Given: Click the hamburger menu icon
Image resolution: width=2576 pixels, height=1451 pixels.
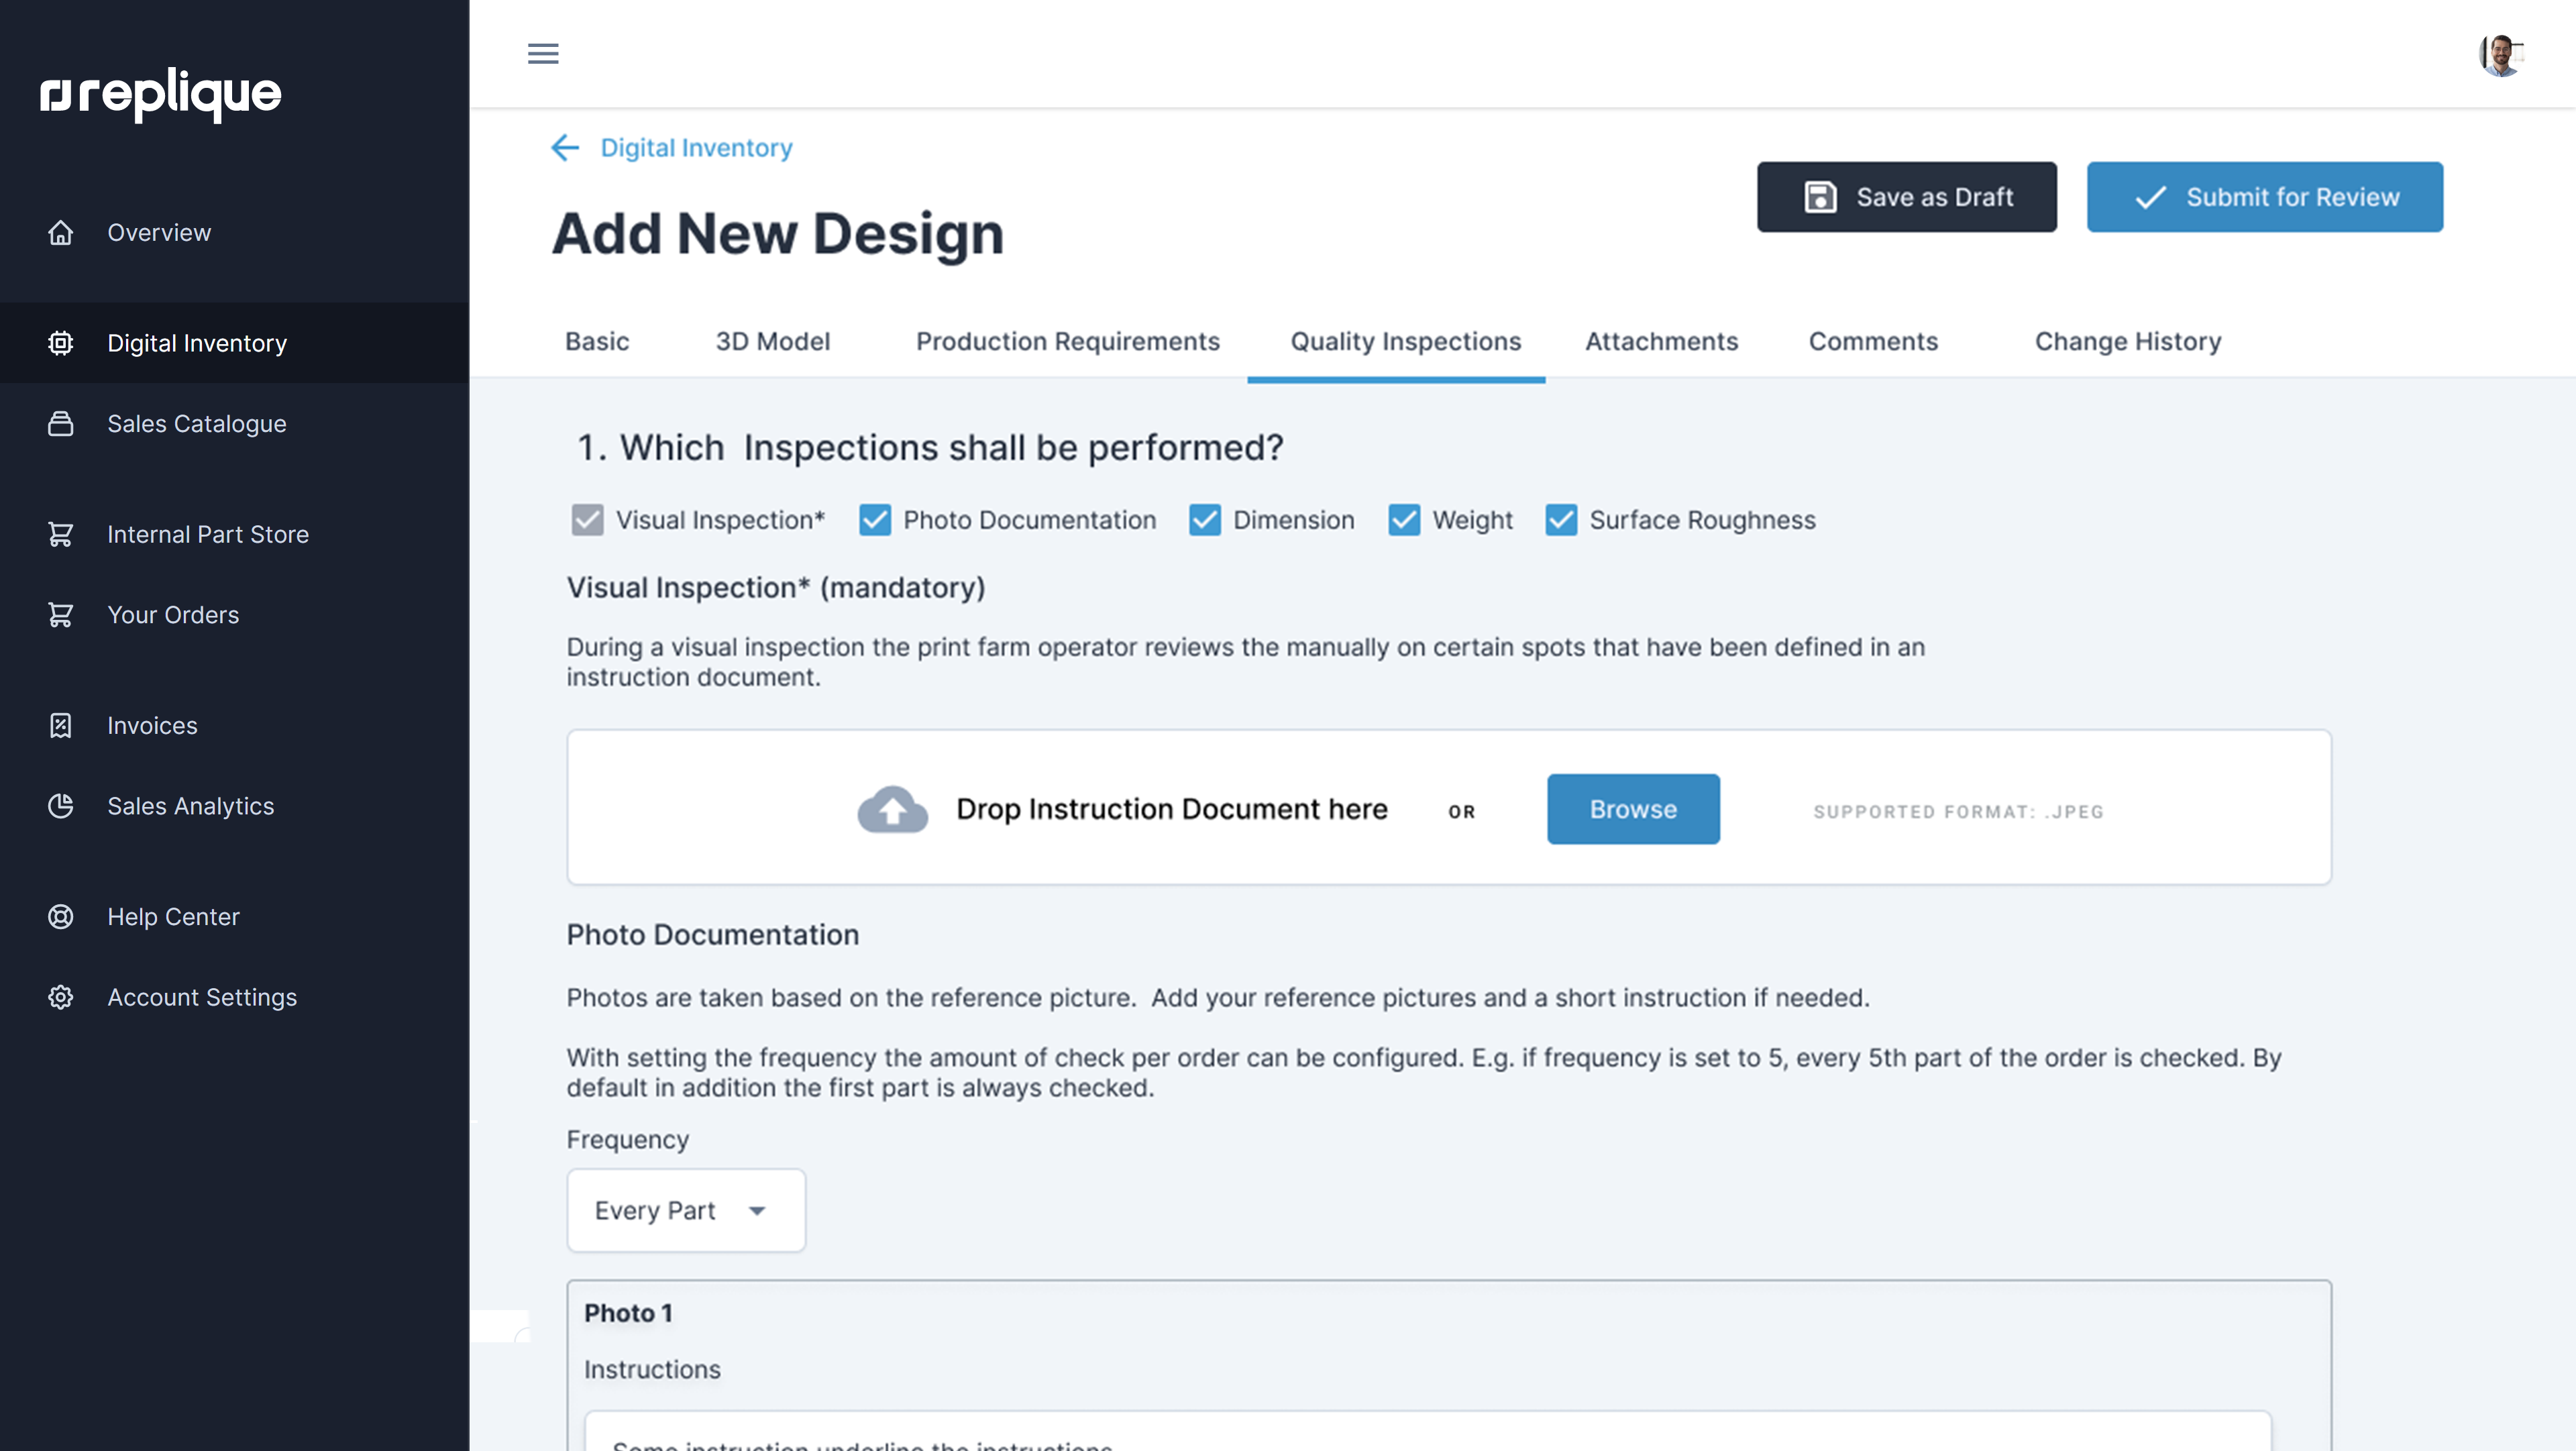Looking at the screenshot, I should click(x=543, y=54).
